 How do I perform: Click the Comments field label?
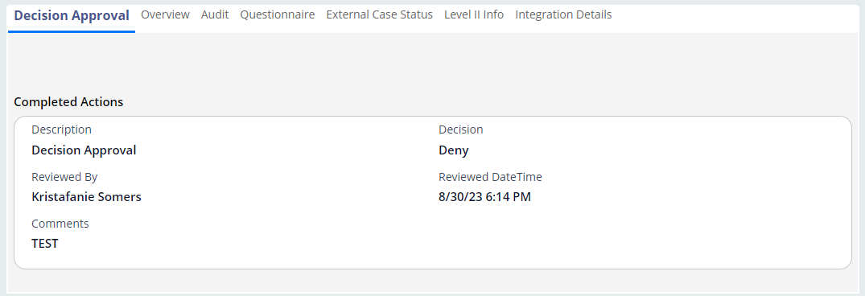(x=60, y=224)
